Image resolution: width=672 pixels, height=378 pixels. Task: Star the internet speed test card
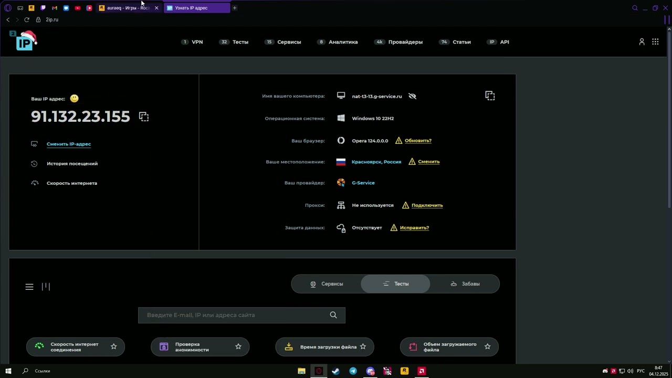pyautogui.click(x=113, y=346)
